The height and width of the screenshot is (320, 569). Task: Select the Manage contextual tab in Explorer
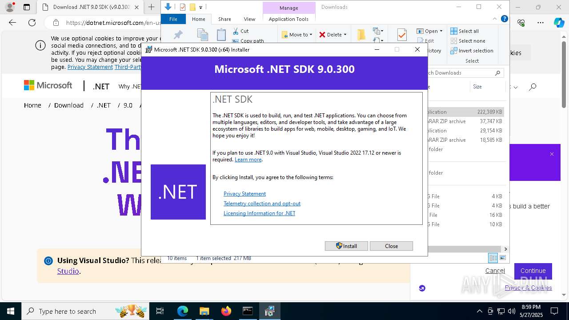(x=289, y=8)
